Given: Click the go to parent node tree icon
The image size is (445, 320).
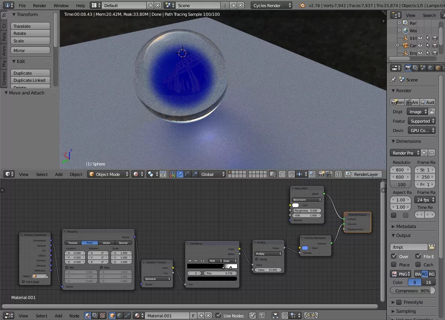Looking at the screenshot, I should coord(262,315).
